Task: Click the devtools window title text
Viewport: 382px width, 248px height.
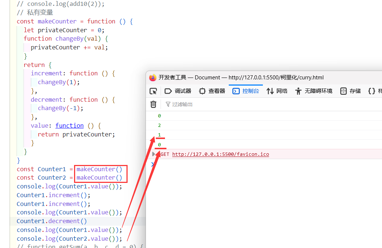Action: pos(241,78)
